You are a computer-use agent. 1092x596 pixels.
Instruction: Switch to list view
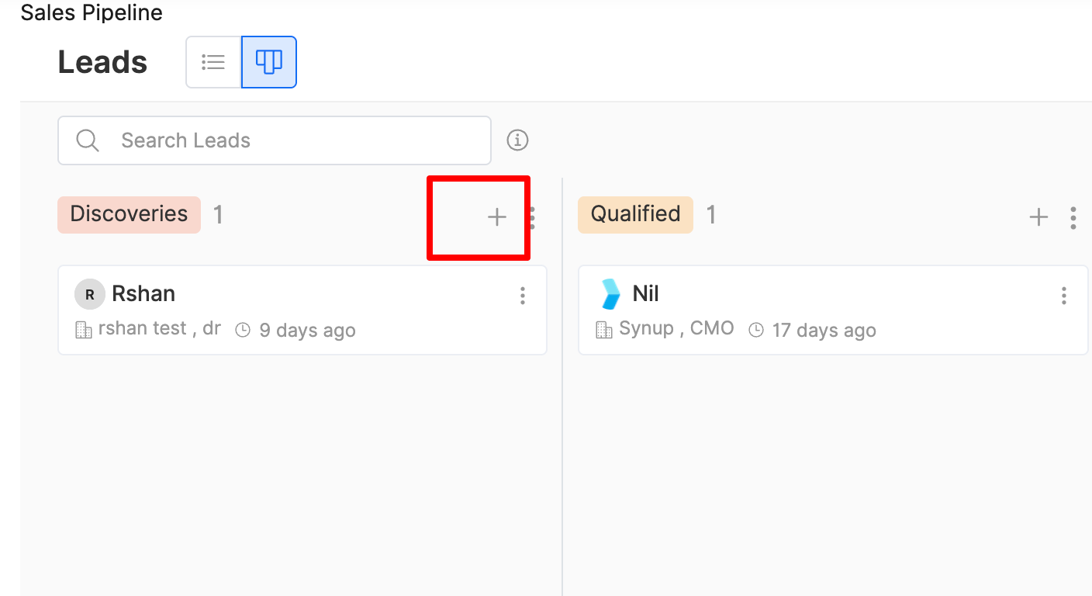point(213,62)
